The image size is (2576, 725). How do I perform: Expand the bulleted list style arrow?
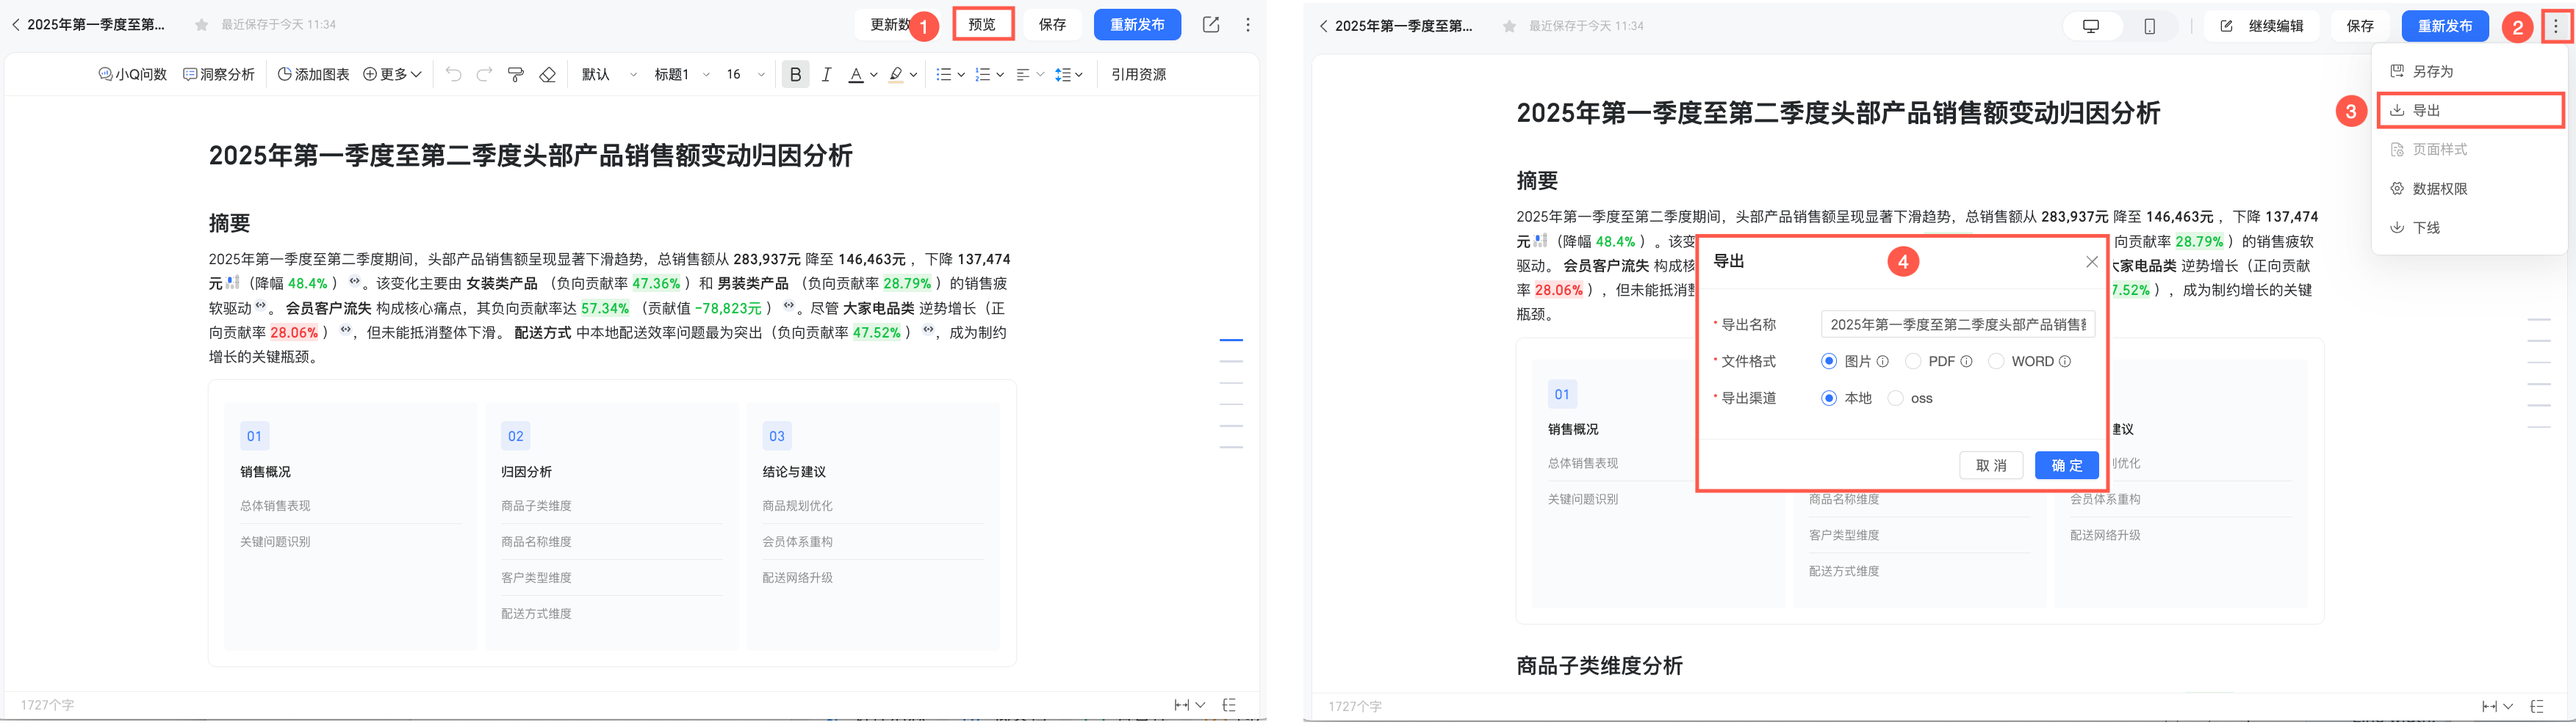960,75
